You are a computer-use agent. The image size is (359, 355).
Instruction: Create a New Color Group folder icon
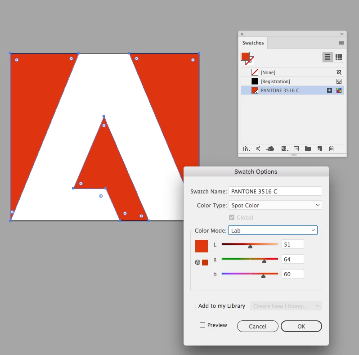308,149
